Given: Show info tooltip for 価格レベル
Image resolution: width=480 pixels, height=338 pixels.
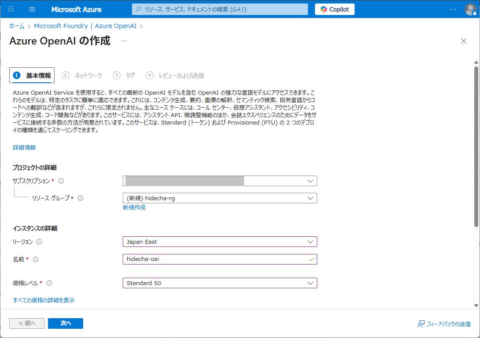Looking at the screenshot, I should [x=49, y=283].
